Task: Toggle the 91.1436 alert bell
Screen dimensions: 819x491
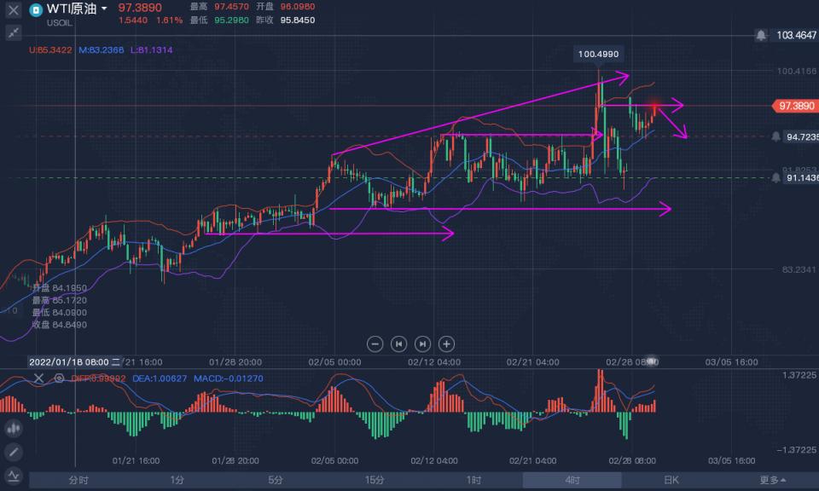Action: (x=776, y=178)
